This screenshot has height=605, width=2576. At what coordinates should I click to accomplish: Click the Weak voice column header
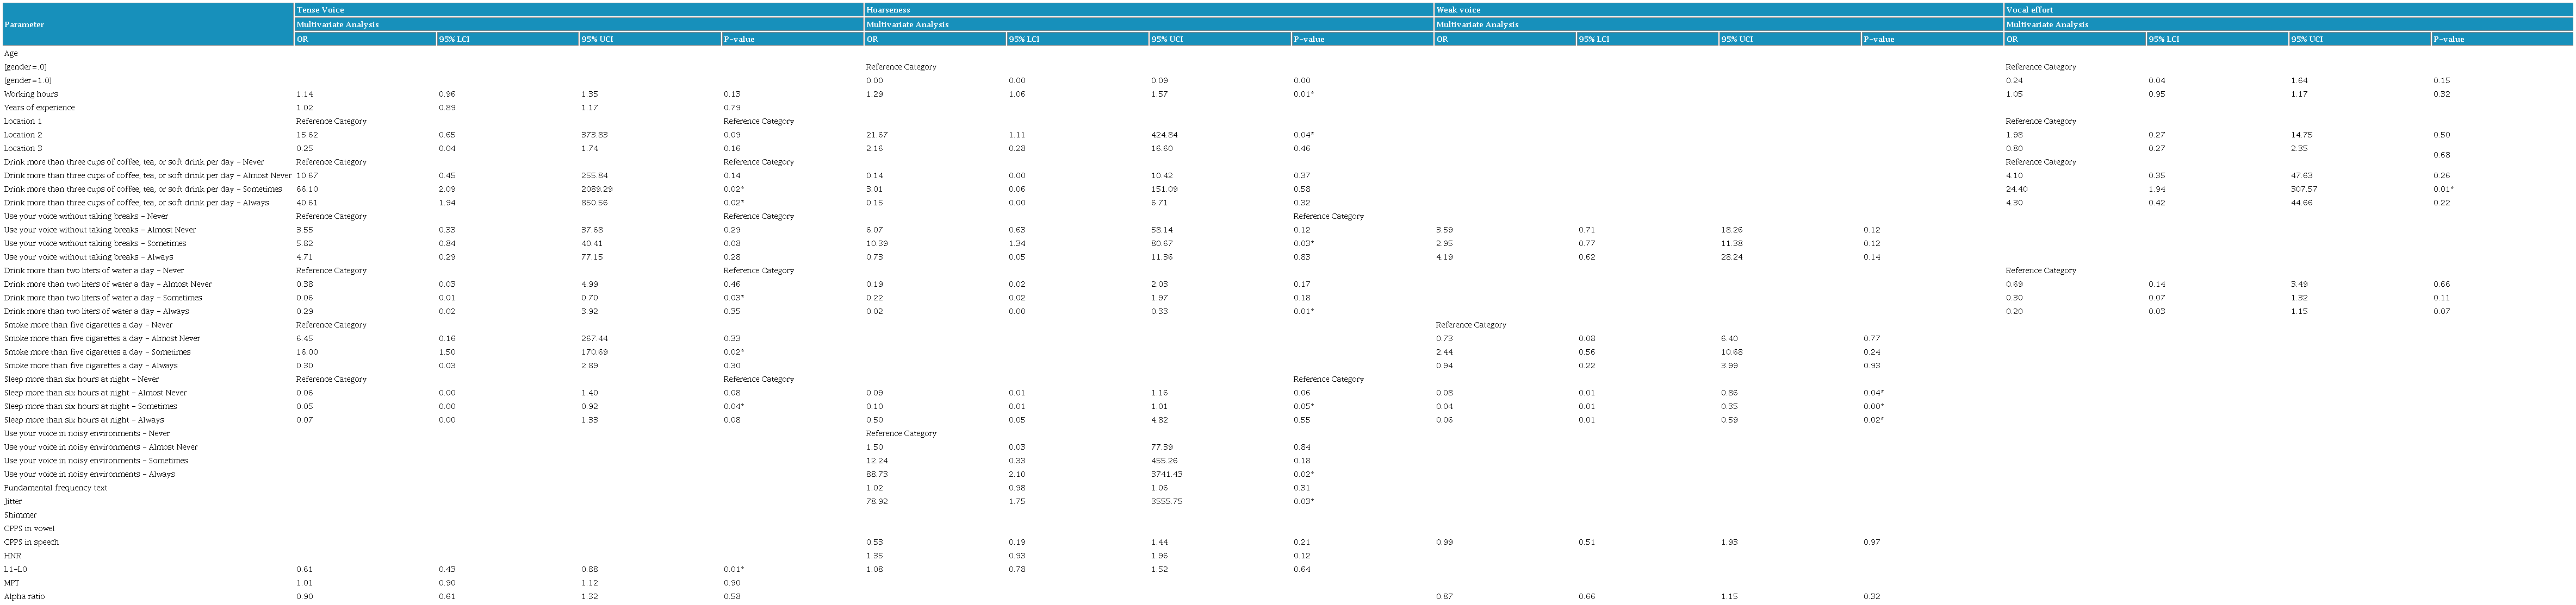[x=1458, y=10]
